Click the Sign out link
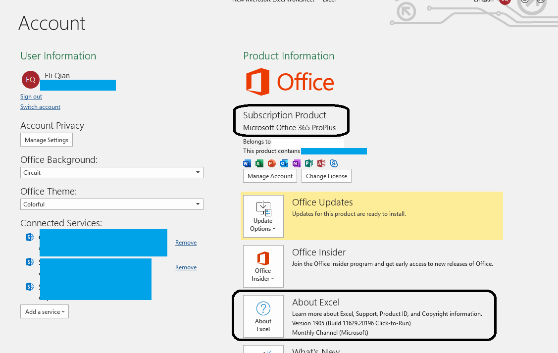The height and width of the screenshot is (353, 558). pyautogui.click(x=31, y=97)
